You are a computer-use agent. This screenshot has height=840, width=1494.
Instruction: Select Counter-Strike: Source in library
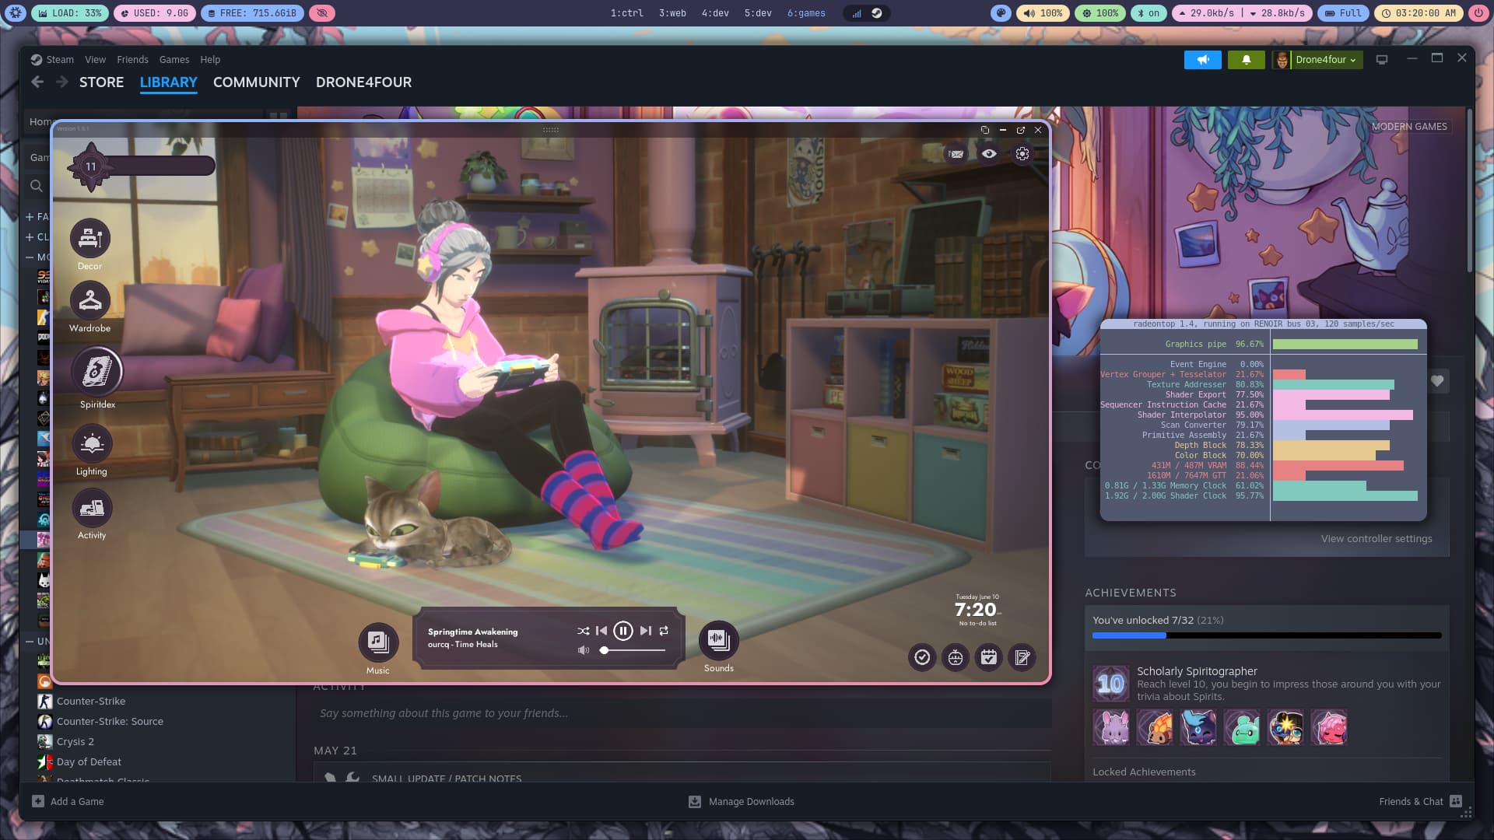point(110,721)
